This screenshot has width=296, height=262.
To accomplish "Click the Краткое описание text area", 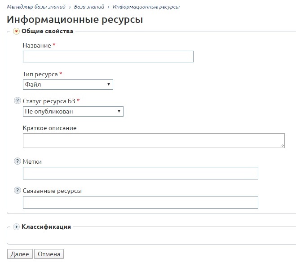I will pos(154,140).
